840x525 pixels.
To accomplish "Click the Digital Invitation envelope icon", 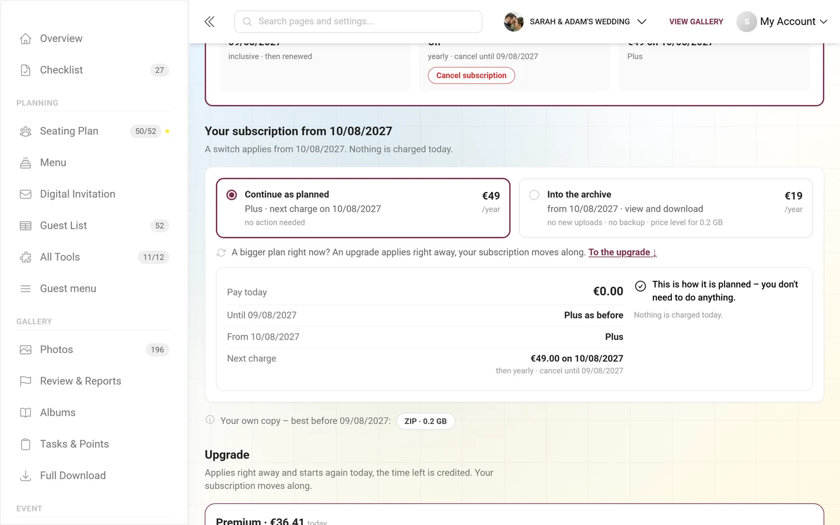I will coord(26,194).
